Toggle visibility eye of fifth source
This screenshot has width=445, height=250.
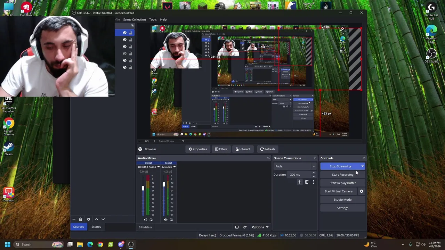[124, 60]
